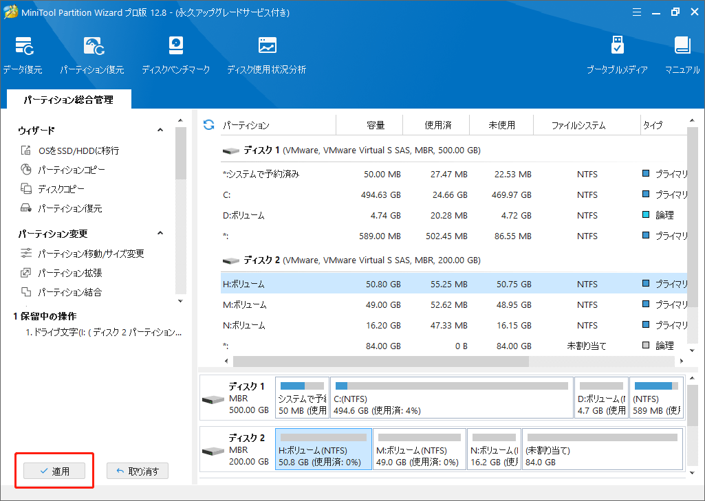Open the マニュアル
The width and height of the screenshot is (705, 501).
682,55
